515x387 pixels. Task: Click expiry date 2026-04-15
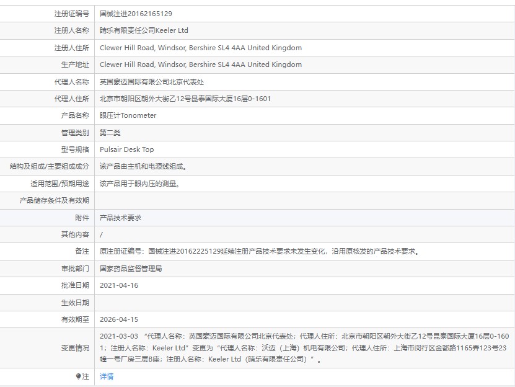[x=119, y=319]
